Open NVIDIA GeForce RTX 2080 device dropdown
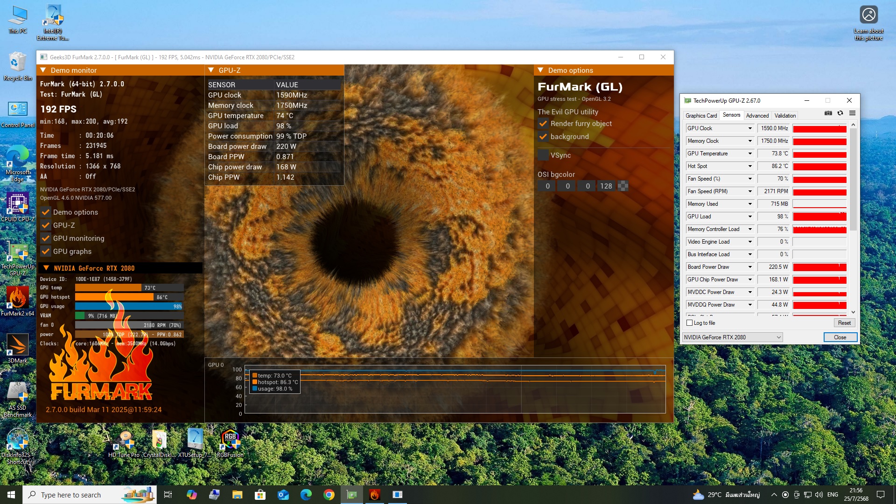896x504 pixels. pyautogui.click(x=732, y=337)
